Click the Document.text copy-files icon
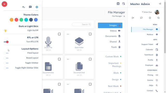166x93 pixels. pyautogui.click(x=79, y=66)
